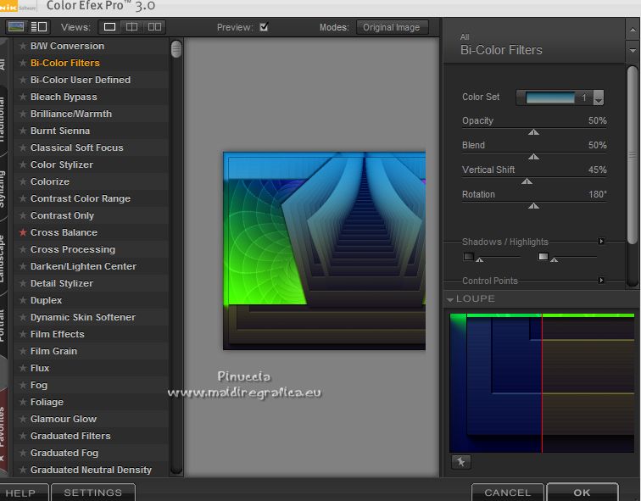Screen dimensions: 641x501
Task: Select Duplex from the filter list
Action: (47, 300)
